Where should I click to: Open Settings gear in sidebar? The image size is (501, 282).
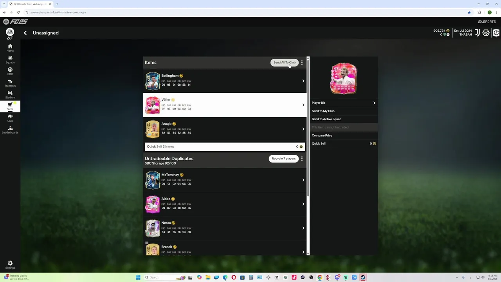[x=10, y=265]
